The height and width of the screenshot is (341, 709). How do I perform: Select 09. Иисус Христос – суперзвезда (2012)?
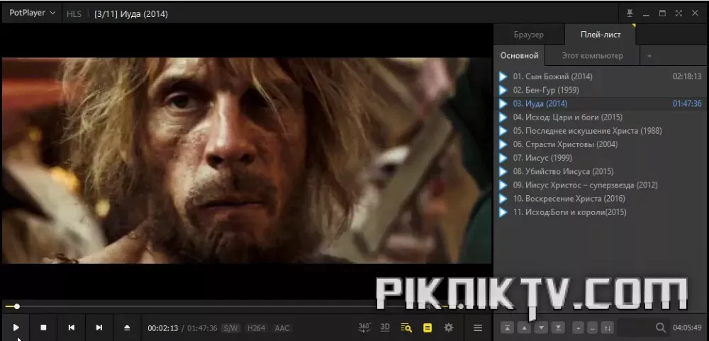point(601,185)
